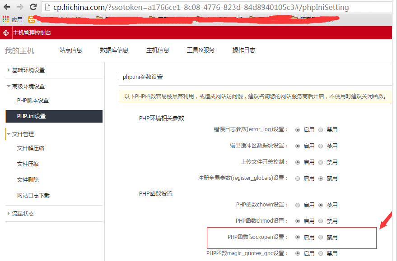Open 文件压缩 in sidebar
The image size is (397, 261).
tap(28, 164)
